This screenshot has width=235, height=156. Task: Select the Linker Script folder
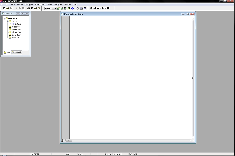click(x=16, y=35)
